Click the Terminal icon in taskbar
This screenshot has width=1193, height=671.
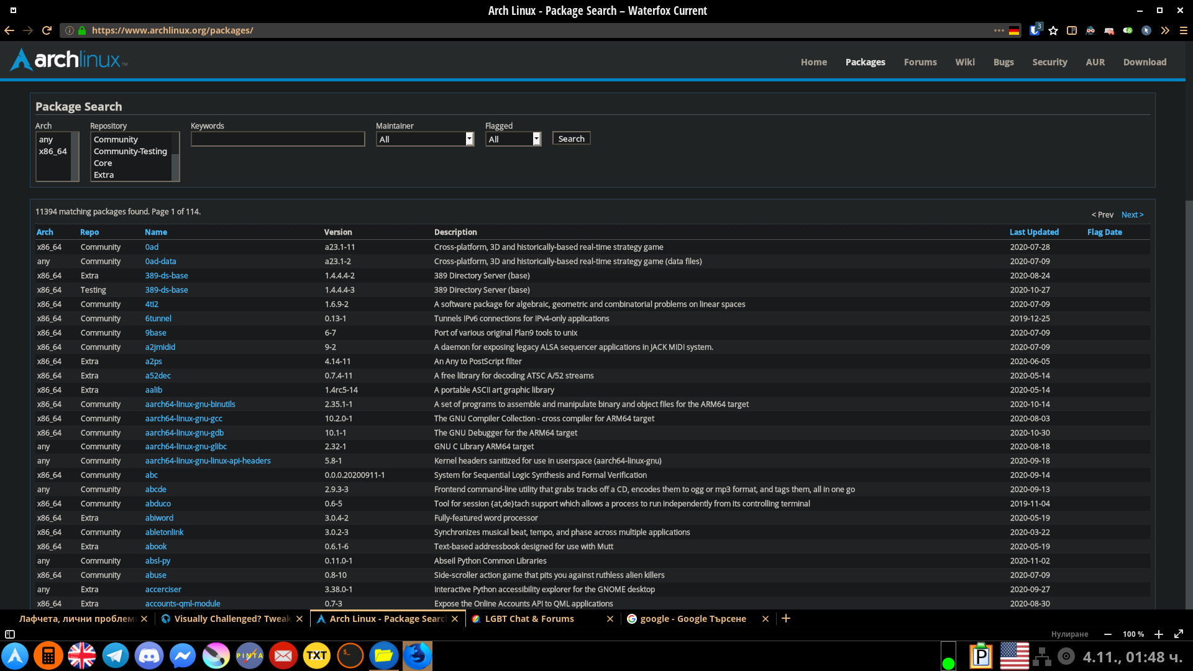tap(350, 655)
